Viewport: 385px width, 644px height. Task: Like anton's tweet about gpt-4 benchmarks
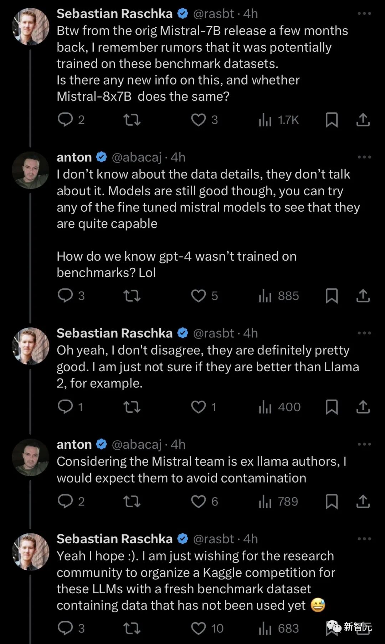199,296
